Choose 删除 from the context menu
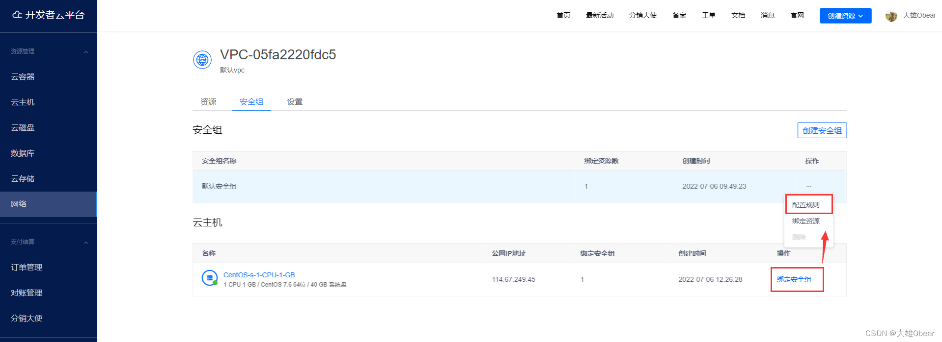Image resolution: width=942 pixels, height=342 pixels. tap(799, 237)
